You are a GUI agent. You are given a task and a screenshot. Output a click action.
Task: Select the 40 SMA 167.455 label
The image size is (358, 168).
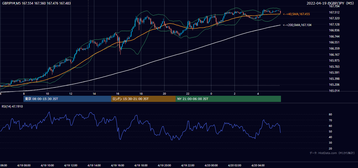(x=296, y=14)
